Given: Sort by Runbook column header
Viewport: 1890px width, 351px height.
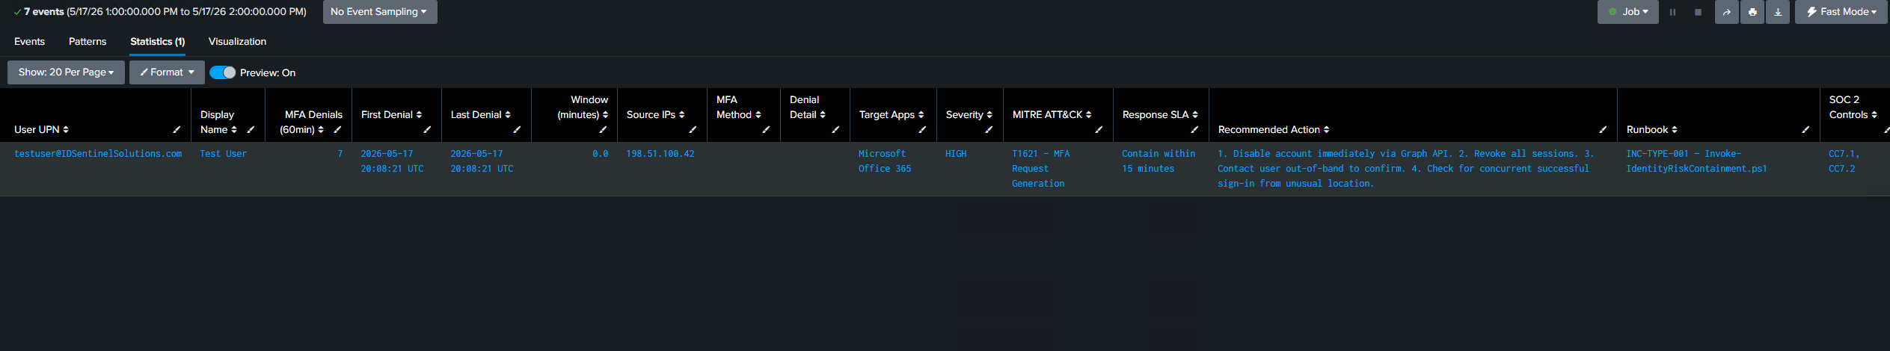Looking at the screenshot, I should tap(1652, 130).
